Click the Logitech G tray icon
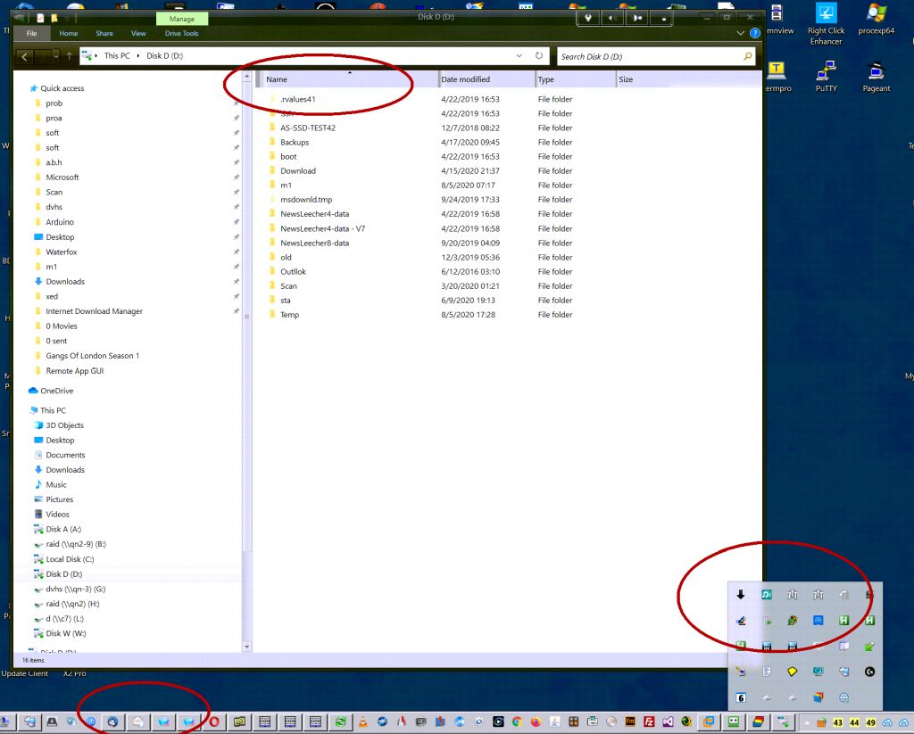 (x=869, y=672)
